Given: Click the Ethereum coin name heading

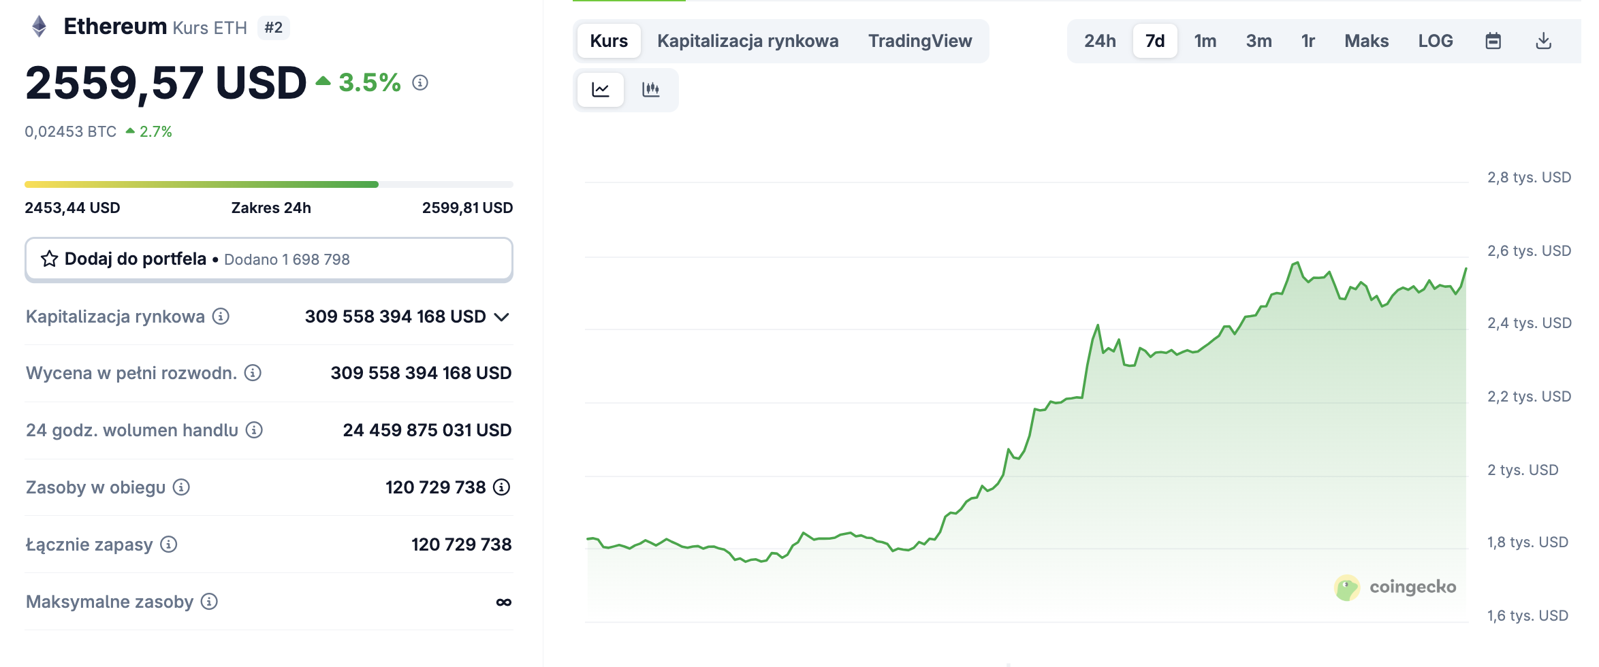Looking at the screenshot, I should (x=115, y=27).
